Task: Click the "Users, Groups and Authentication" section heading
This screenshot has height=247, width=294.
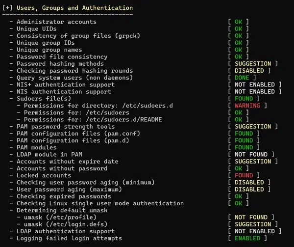Action: point(74,8)
